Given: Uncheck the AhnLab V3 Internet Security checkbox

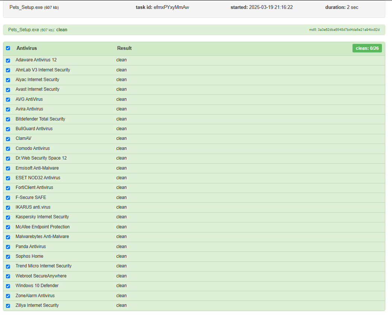Looking at the screenshot, I should [8, 70].
